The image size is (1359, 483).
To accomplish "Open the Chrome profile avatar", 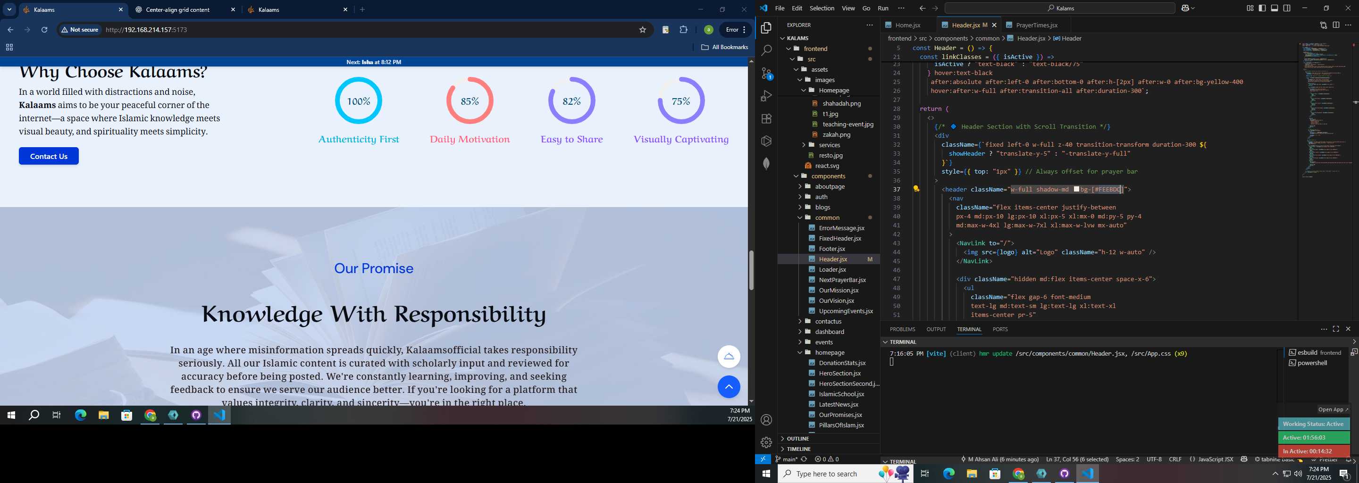I will (708, 30).
